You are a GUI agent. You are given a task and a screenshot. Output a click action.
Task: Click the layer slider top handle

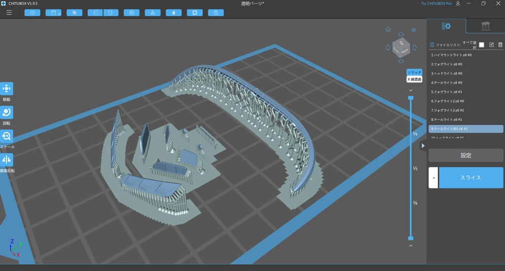click(x=411, y=98)
